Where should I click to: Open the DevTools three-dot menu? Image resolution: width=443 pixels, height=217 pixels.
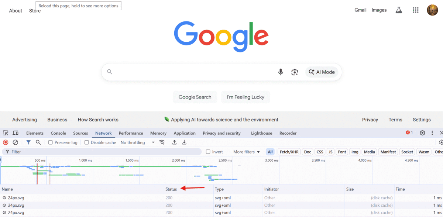point(432,133)
